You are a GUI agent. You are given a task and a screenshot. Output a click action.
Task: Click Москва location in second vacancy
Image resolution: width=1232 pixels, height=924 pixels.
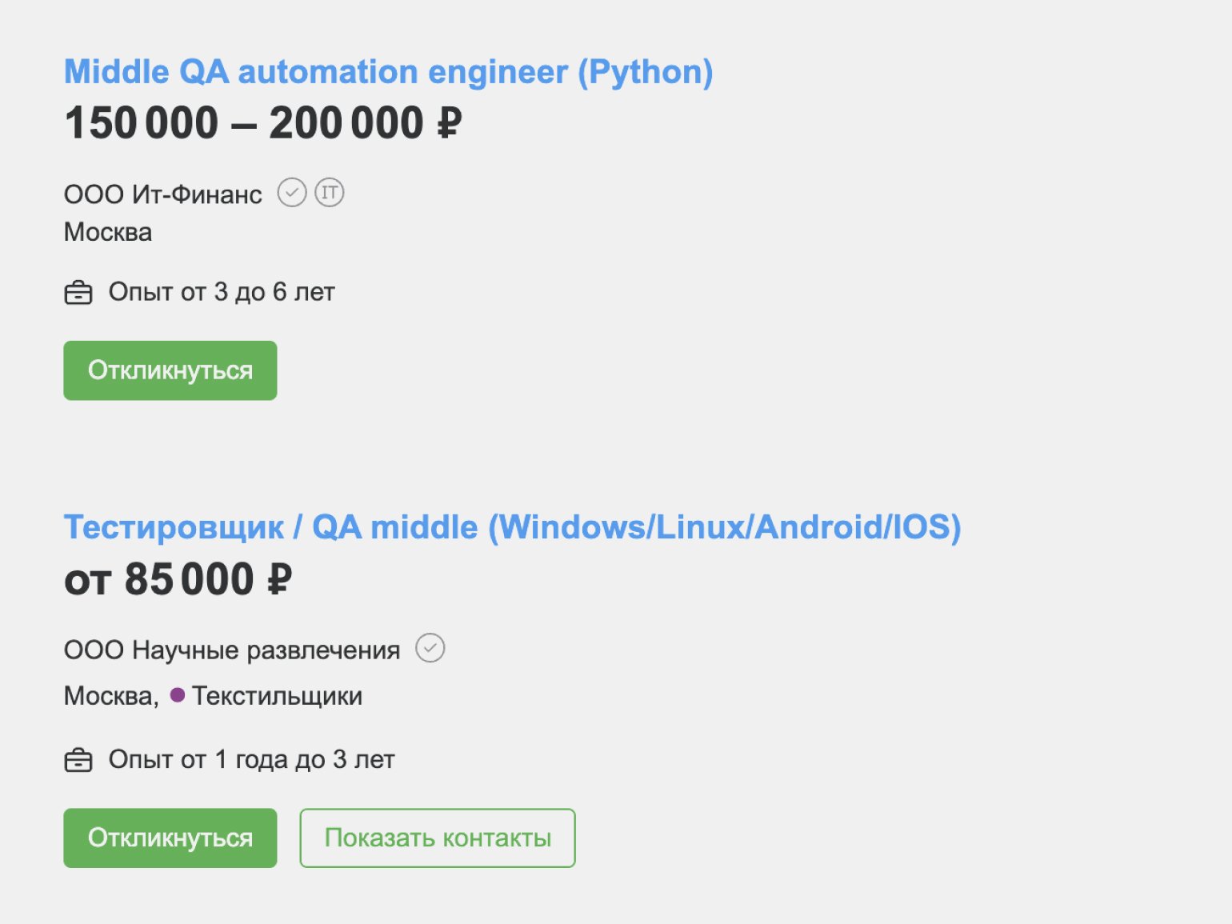click(x=111, y=696)
